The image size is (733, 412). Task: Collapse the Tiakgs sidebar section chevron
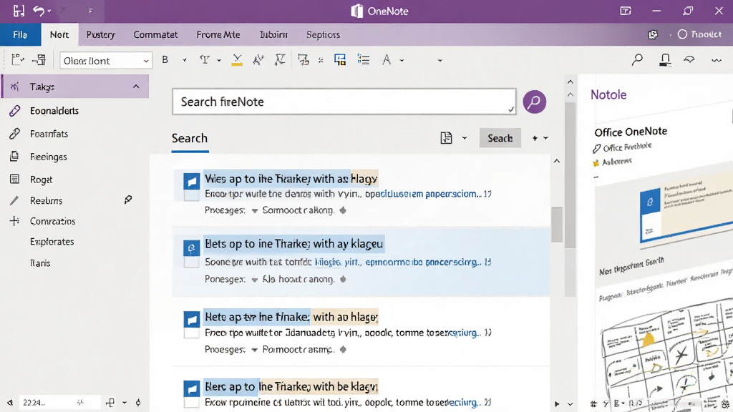pyautogui.click(x=136, y=87)
